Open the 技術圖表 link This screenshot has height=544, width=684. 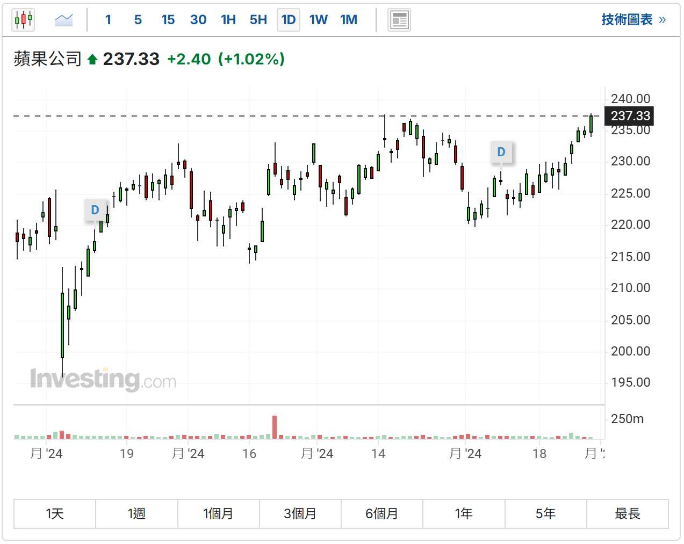click(633, 20)
